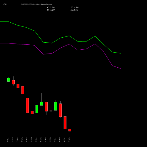Click the small red candle for 04 Dec
This screenshot has height=147, width=147.
pyautogui.click(x=70, y=130)
